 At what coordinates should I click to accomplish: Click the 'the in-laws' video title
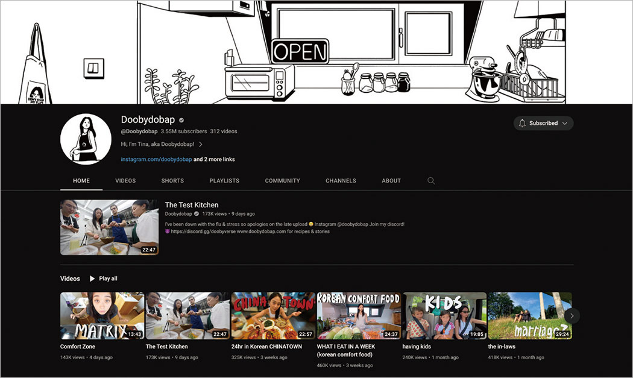pyautogui.click(x=502, y=347)
